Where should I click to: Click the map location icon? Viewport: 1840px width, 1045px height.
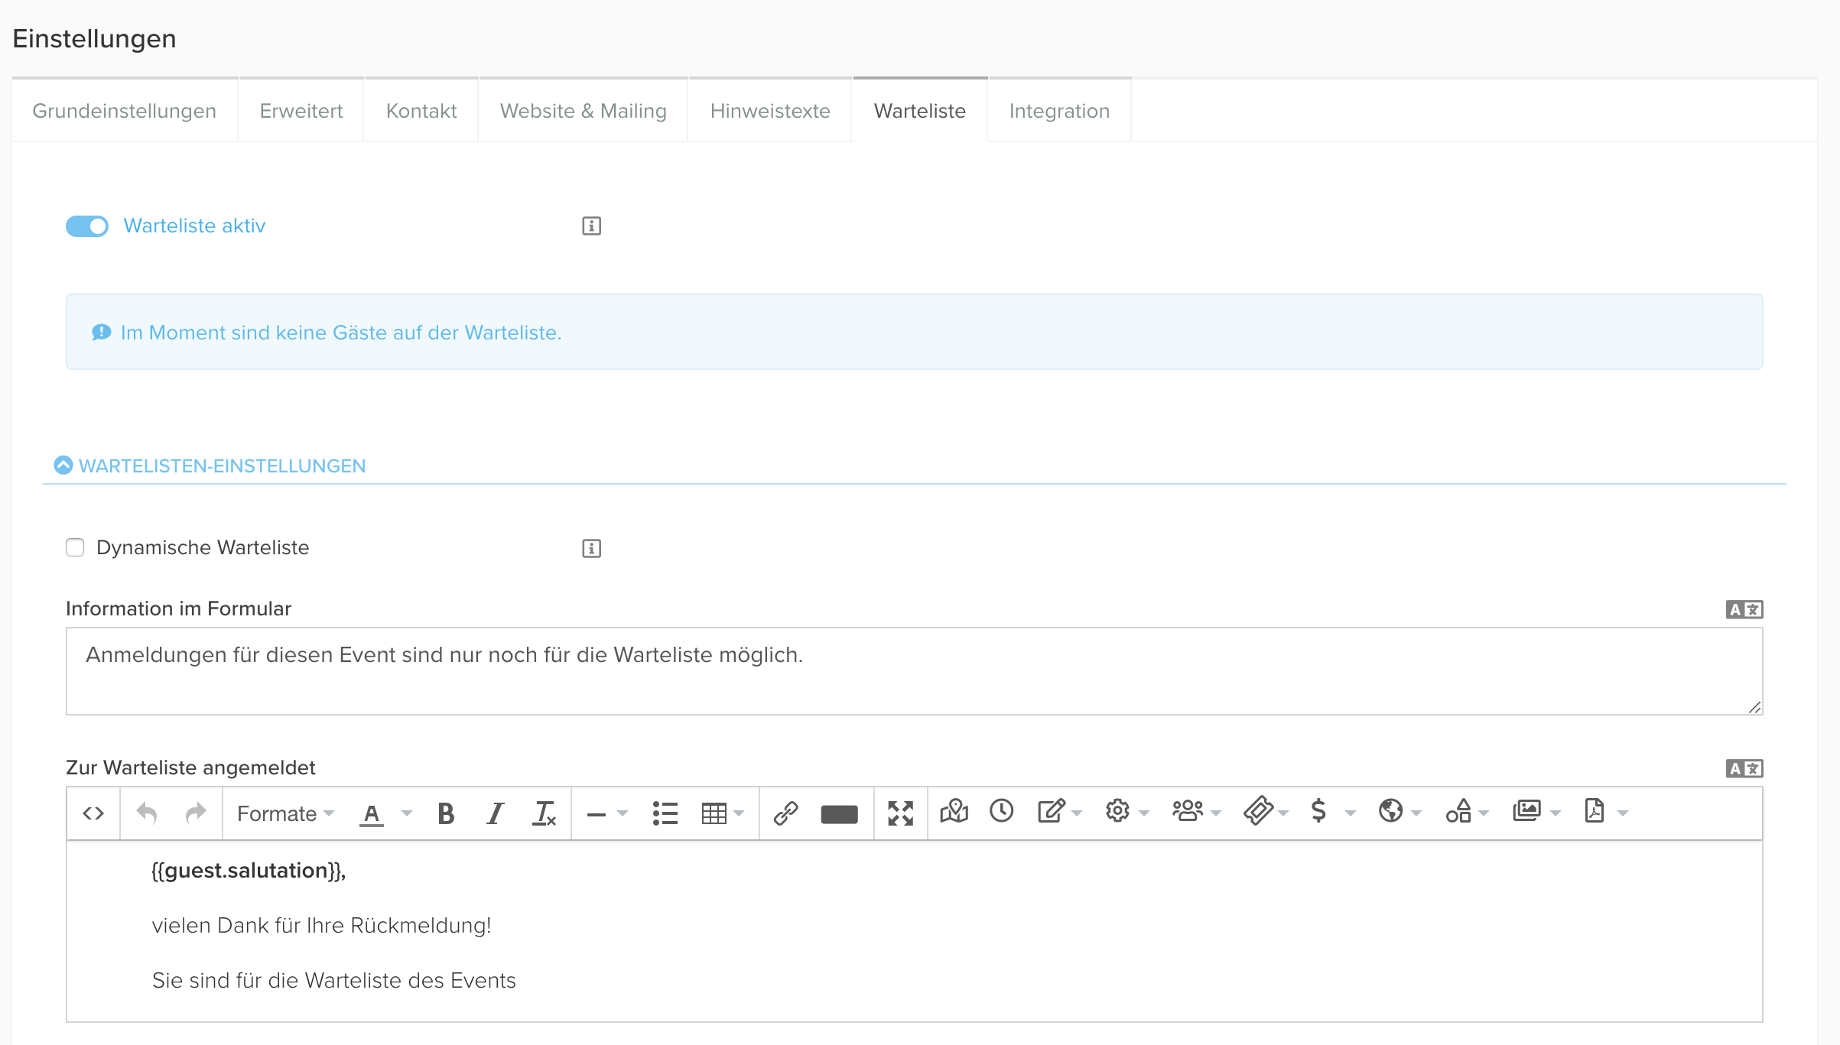tap(954, 811)
